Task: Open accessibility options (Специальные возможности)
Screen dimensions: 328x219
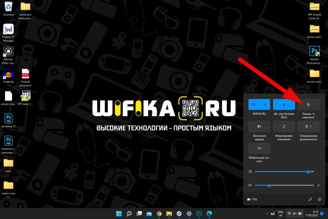Action: 308,126
